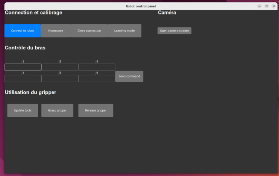This screenshot has height=176, width=279.
Task: Click the Connect to robot button
Action: point(22,31)
